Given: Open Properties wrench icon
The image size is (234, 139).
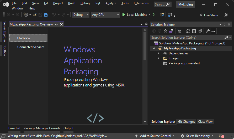Looking at the screenshot, I should tap(208, 31).
